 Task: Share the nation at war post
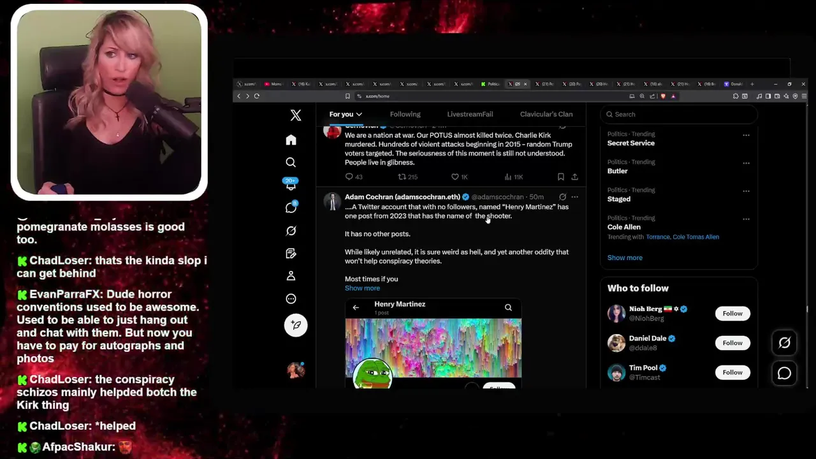click(574, 177)
